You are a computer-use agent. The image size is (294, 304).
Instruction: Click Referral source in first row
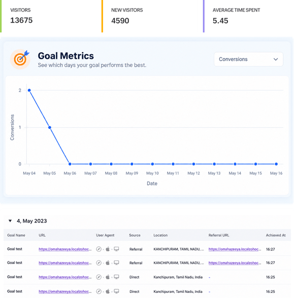click(x=136, y=249)
